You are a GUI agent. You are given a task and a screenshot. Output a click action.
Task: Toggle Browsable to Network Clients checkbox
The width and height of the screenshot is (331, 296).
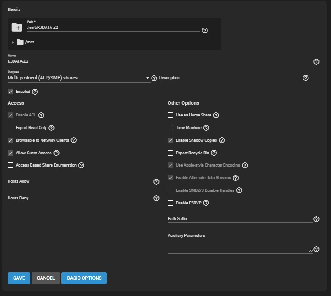10,140
